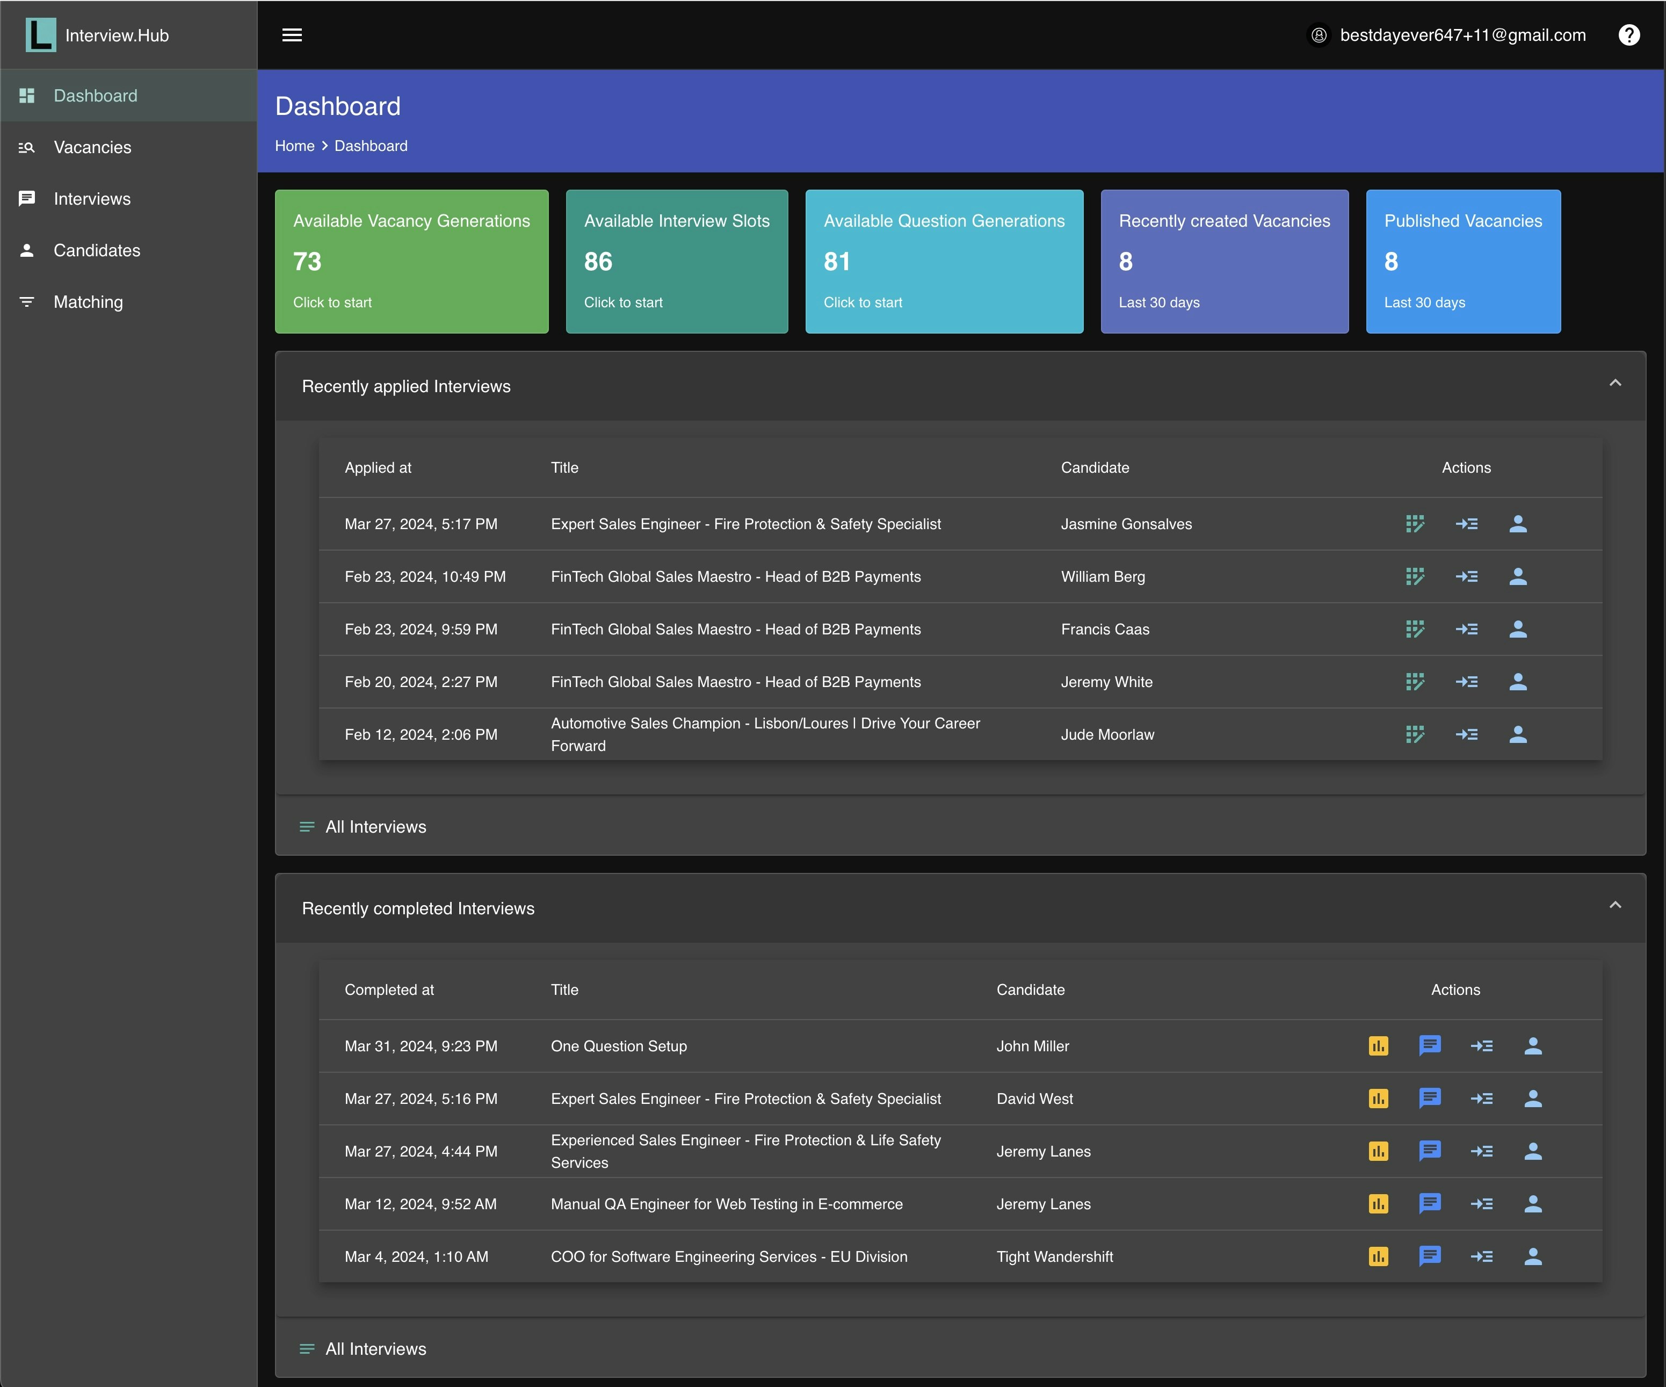
Task: Click Available Vacancy Generations green card
Action: click(411, 261)
